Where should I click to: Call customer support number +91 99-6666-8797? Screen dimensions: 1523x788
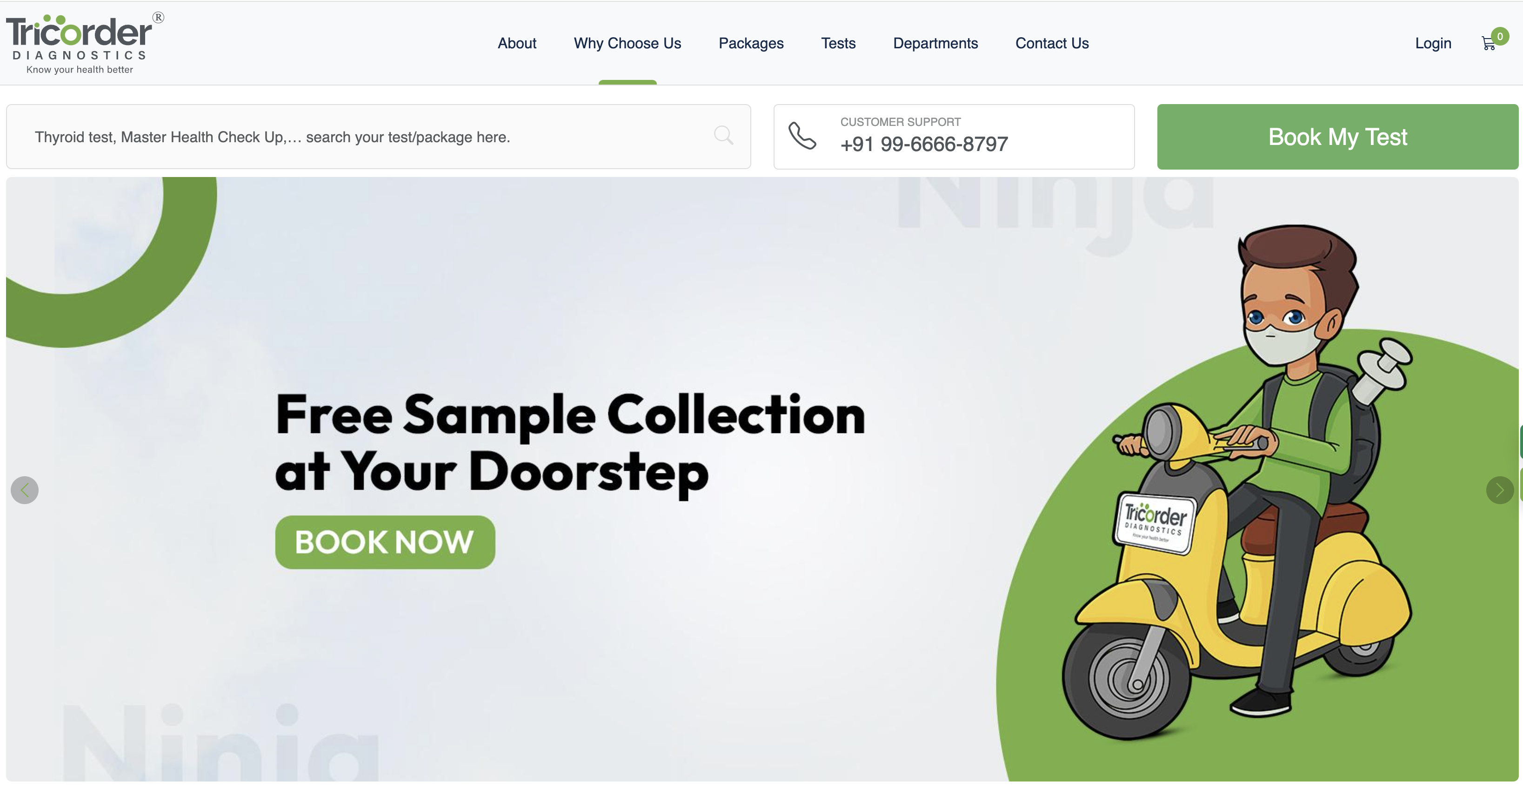(924, 144)
